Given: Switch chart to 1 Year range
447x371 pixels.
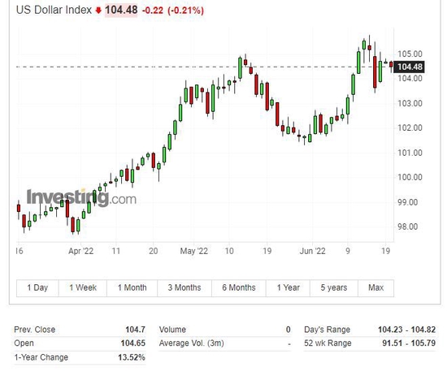Looking at the screenshot, I should point(289,288).
